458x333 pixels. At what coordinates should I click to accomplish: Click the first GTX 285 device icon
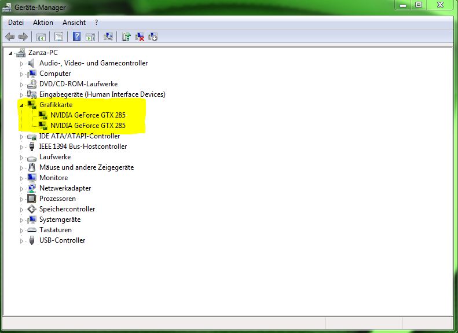point(43,115)
